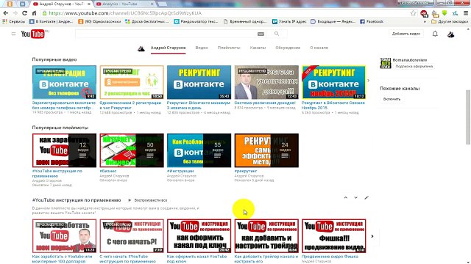
Task: Open the Узнать IP адрес bookmark
Action: pos(289,21)
